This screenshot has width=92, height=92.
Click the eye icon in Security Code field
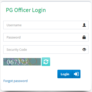coord(84,49)
